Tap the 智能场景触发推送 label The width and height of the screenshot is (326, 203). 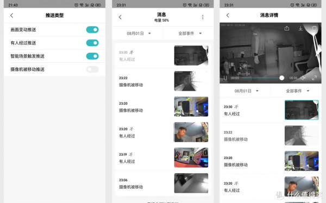(28, 56)
